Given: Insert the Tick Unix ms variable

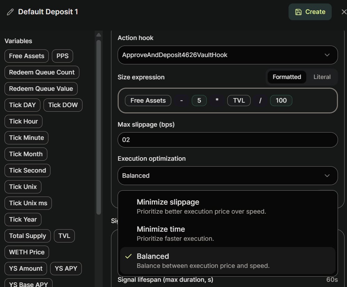Looking at the screenshot, I should tap(28, 204).
